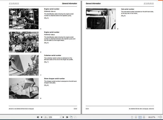The image size is (163, 120).
Task: Click the 'PERKINS 1004-42' text
Action: (50, 11)
